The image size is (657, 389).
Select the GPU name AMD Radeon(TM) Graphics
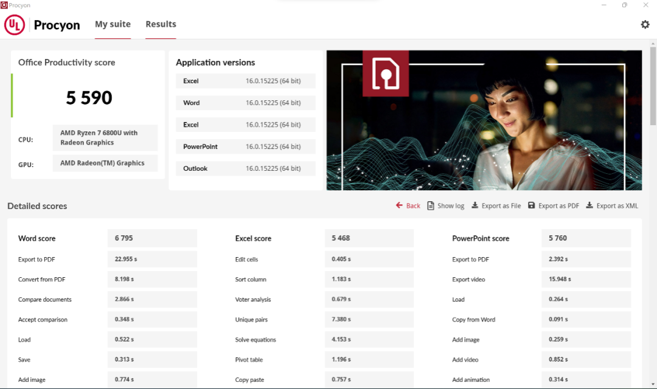(x=105, y=164)
